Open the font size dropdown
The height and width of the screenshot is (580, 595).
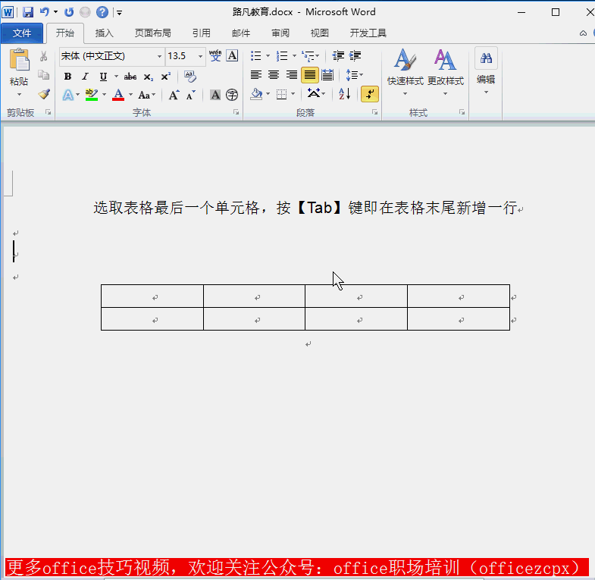200,57
